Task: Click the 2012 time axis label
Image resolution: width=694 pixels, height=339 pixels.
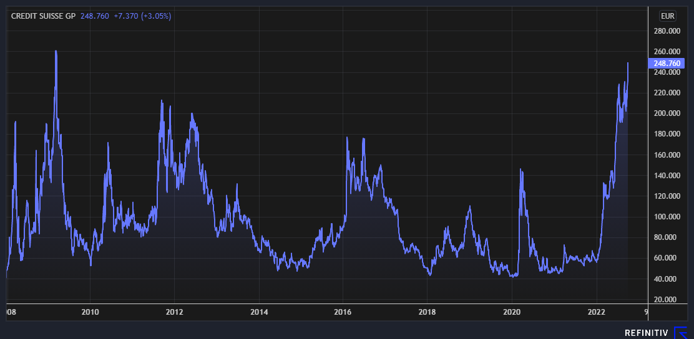Action: pyautogui.click(x=174, y=312)
